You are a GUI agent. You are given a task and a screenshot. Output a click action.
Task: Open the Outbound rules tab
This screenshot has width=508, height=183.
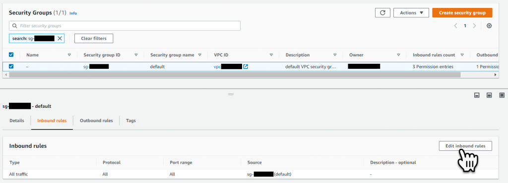point(96,120)
